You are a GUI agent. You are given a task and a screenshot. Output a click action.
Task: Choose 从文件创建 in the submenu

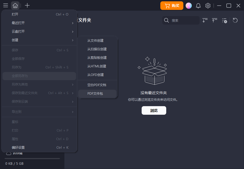click(x=97, y=40)
